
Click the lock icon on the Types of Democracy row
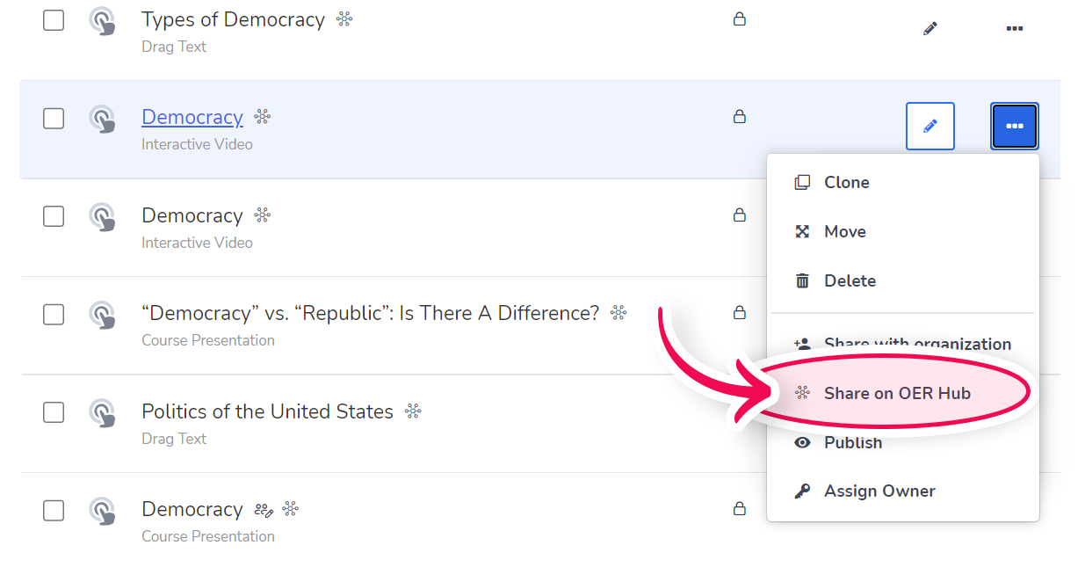(740, 18)
